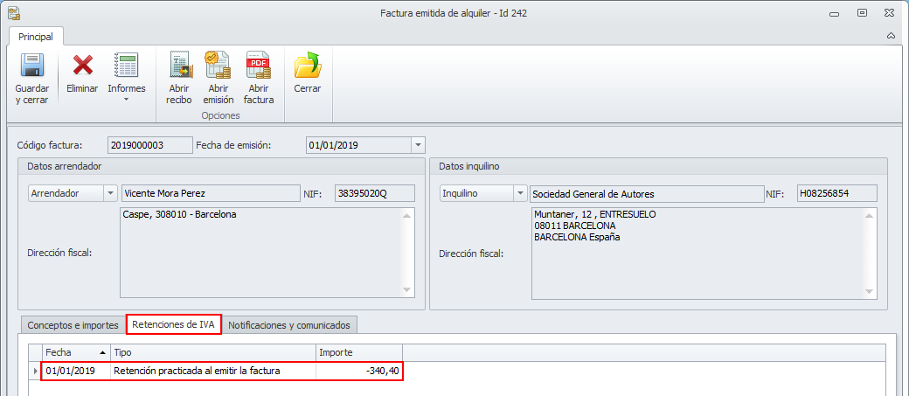Screen dimensions: 909x396
Task: Click the Cerrar folder icon
Action: 308,65
